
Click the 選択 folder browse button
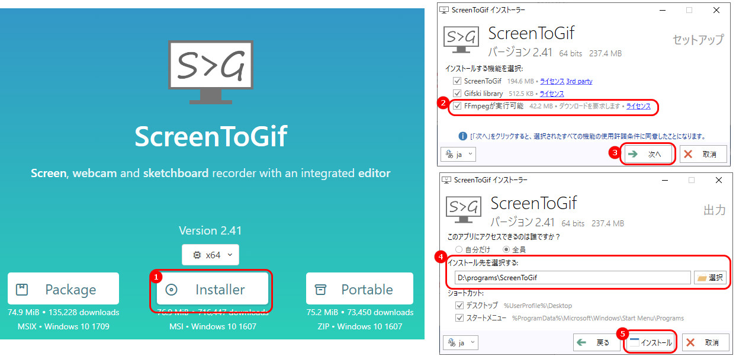pos(710,277)
